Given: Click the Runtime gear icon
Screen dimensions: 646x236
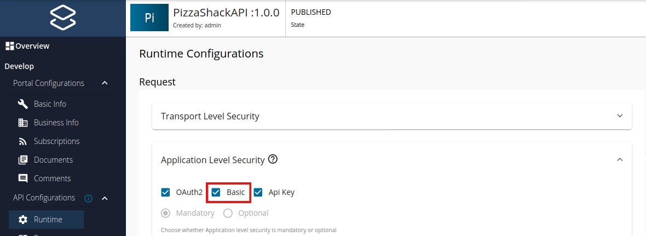Looking at the screenshot, I should click(23, 220).
